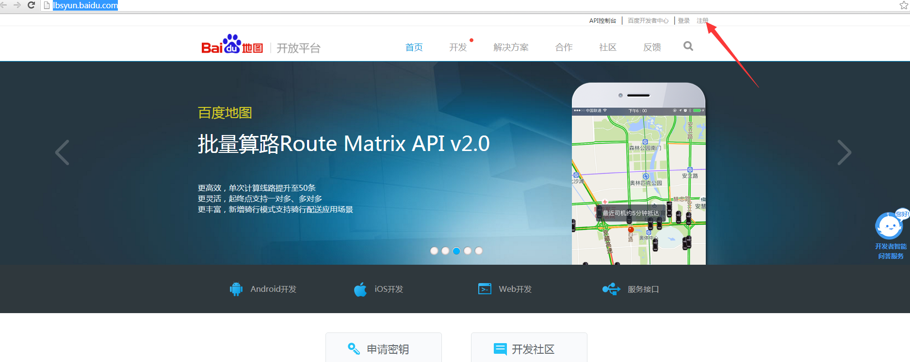Image resolution: width=910 pixels, height=362 pixels.
Task: Click the USB 服务接口 icon
Action: click(x=611, y=289)
